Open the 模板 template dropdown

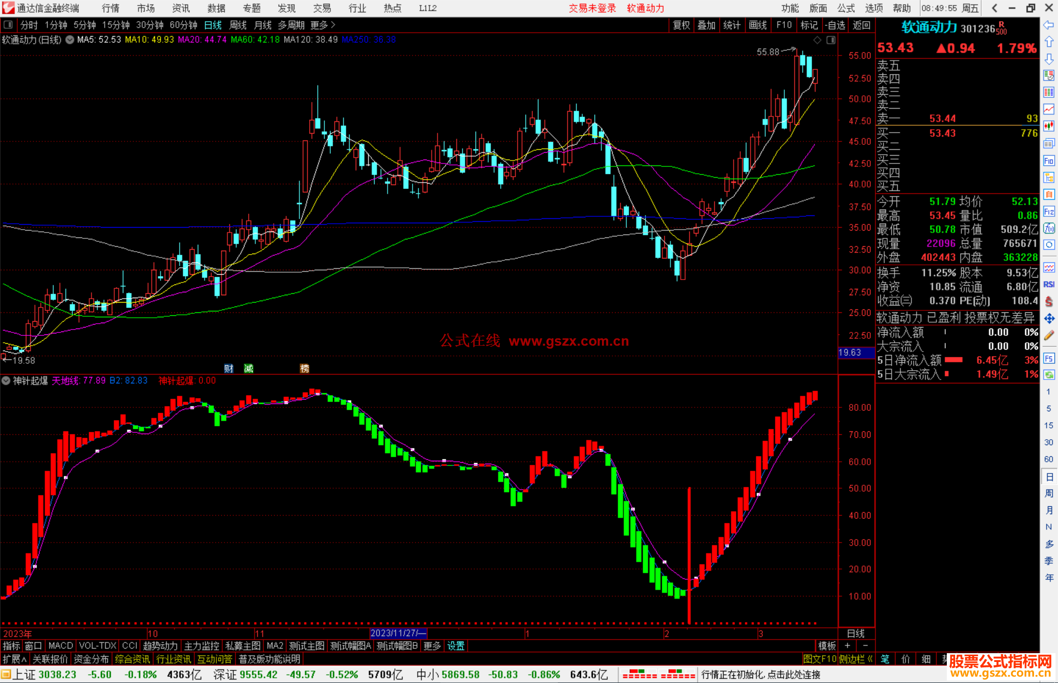pos(827,646)
